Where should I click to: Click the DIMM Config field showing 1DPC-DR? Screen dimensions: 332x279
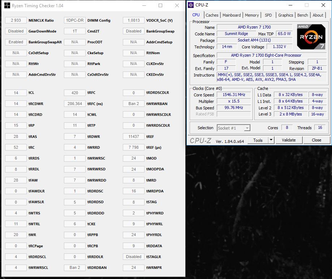(75, 20)
